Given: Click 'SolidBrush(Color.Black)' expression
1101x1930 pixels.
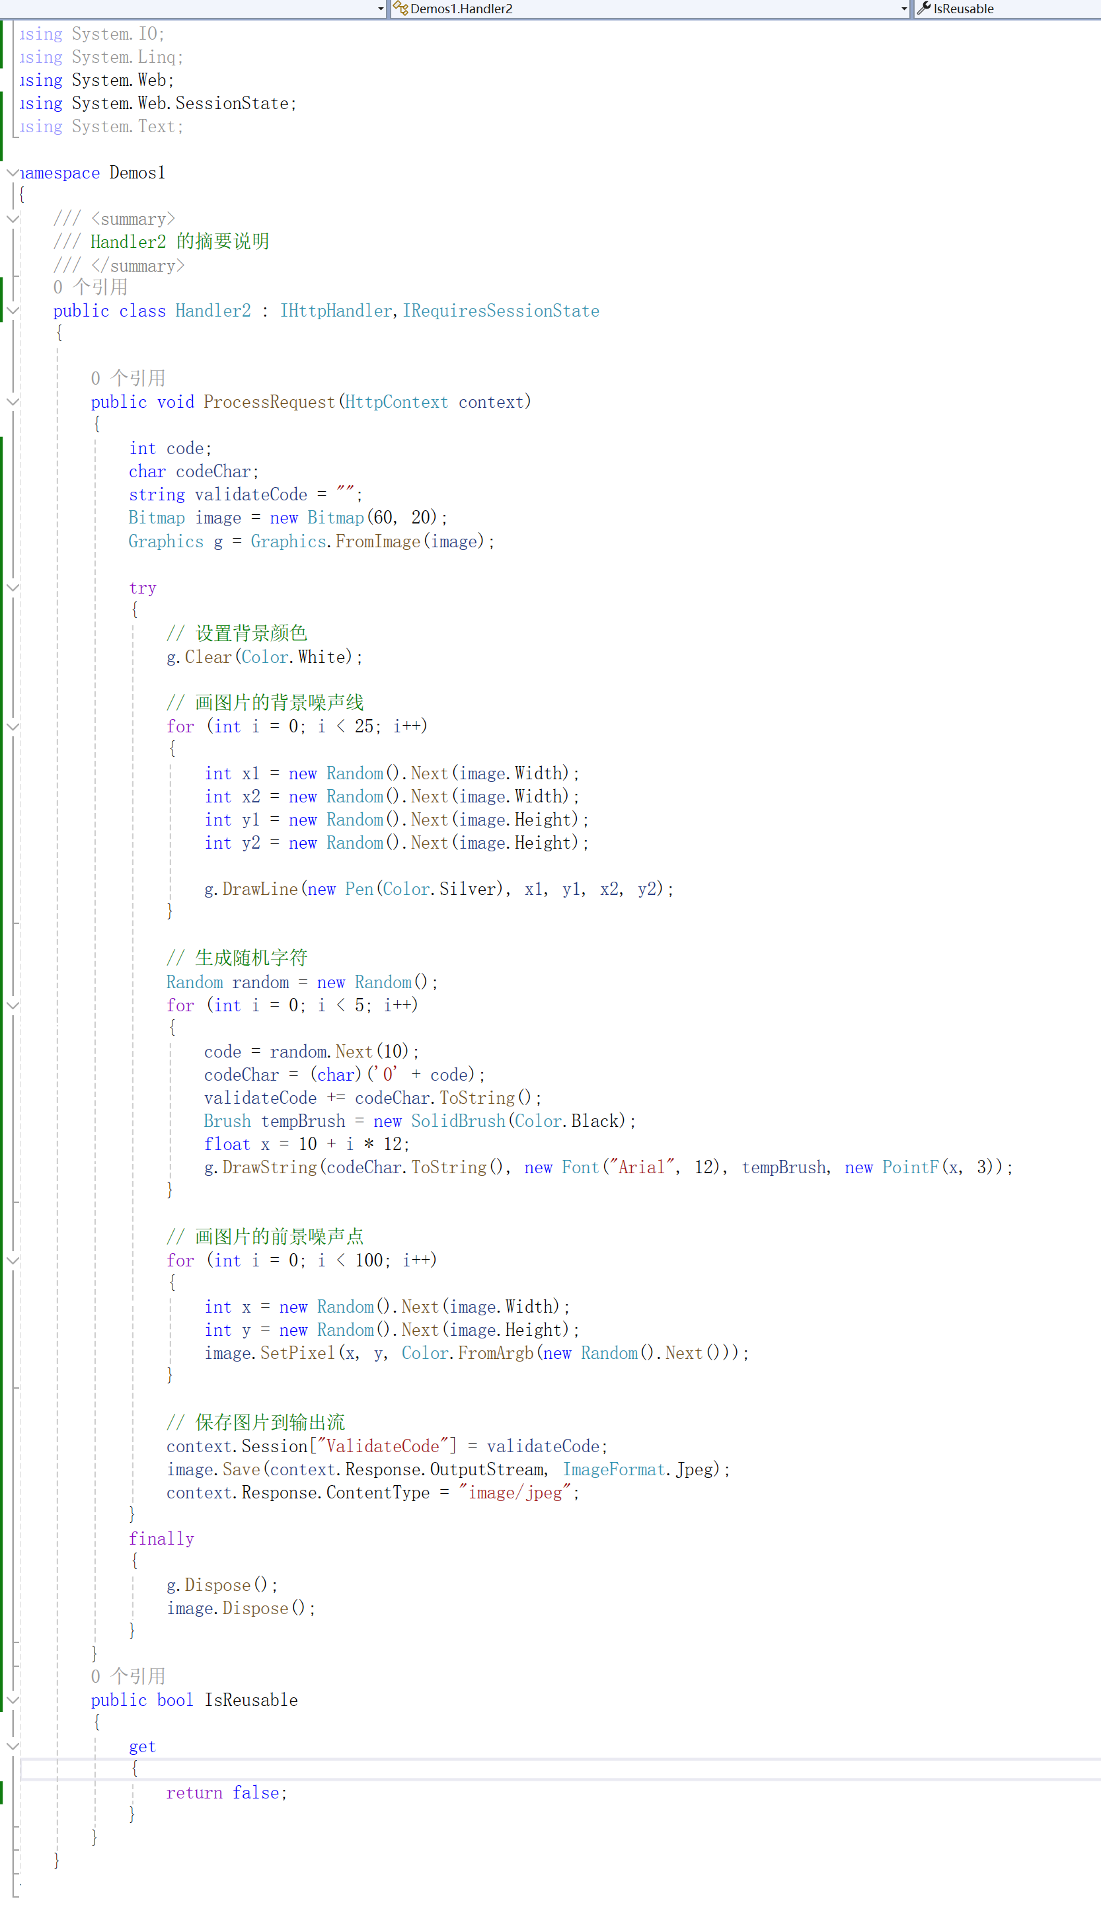Looking at the screenshot, I should click(519, 1122).
